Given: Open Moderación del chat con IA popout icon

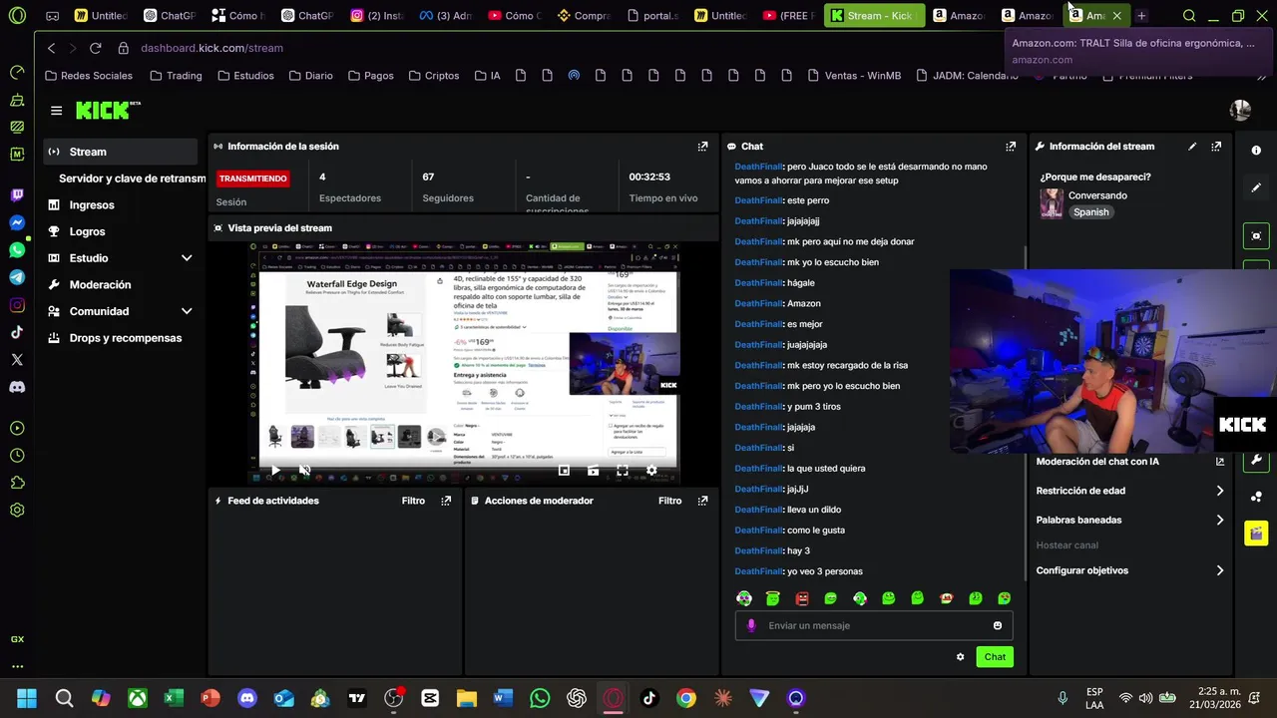Looking at the screenshot, I should tap(1219, 462).
